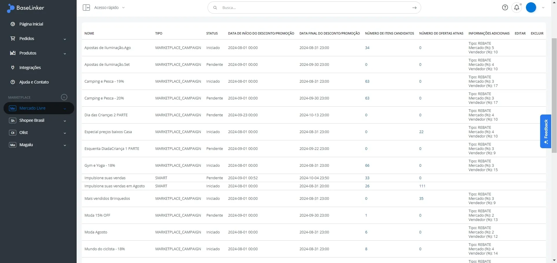The width and height of the screenshot is (557, 263).
Task: Expand the Pedidos menu chevron
Action: pyautogui.click(x=65, y=39)
